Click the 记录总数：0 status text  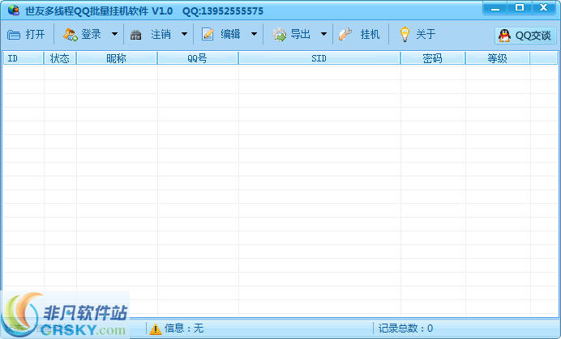click(x=405, y=328)
